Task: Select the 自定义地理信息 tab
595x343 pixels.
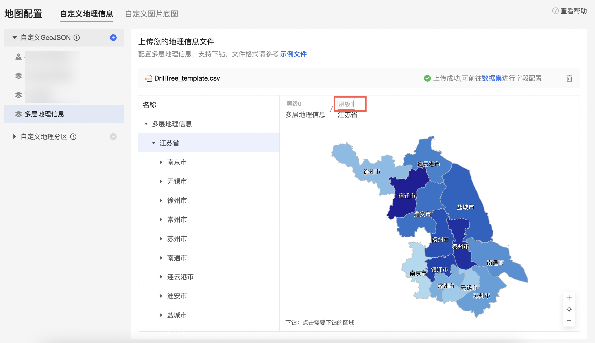Action: [86, 14]
